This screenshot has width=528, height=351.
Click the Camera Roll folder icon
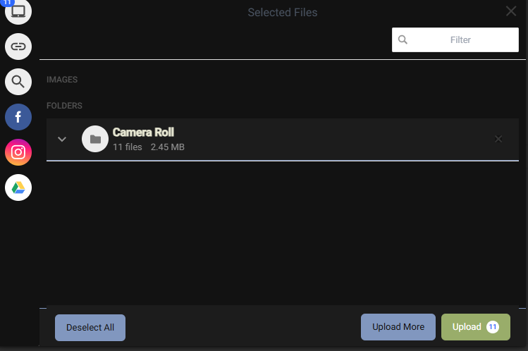pos(95,139)
